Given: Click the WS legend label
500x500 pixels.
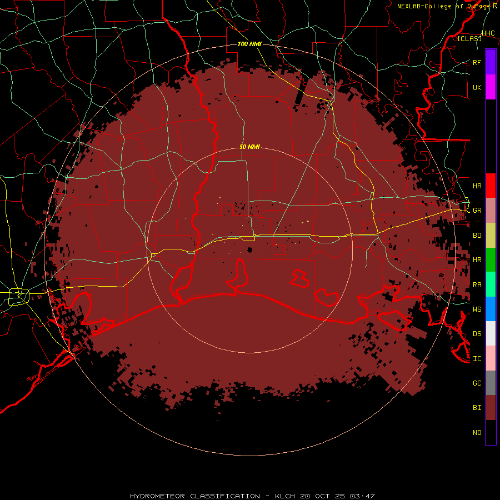Looking at the screenshot, I should [x=477, y=309].
